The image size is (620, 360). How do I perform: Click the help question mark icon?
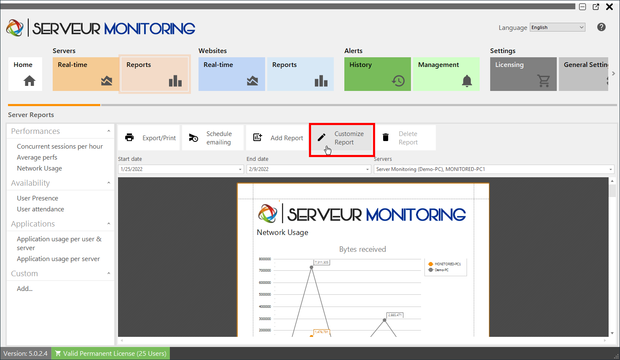point(601,27)
